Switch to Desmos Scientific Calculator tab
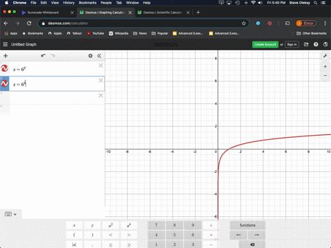331x248 pixels. point(163,12)
